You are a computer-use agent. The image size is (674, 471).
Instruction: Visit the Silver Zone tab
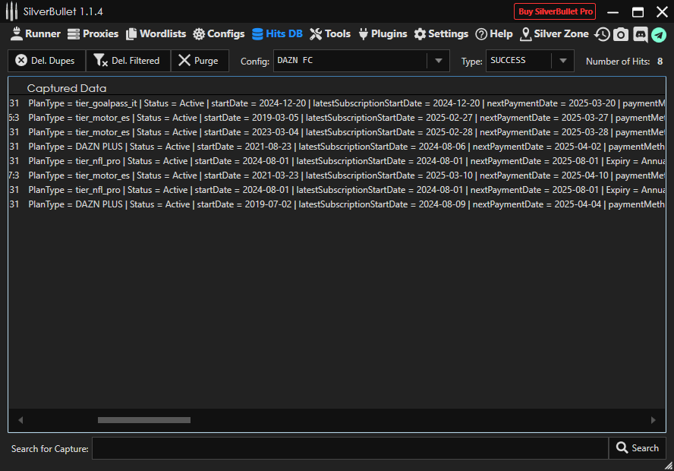[554, 34]
